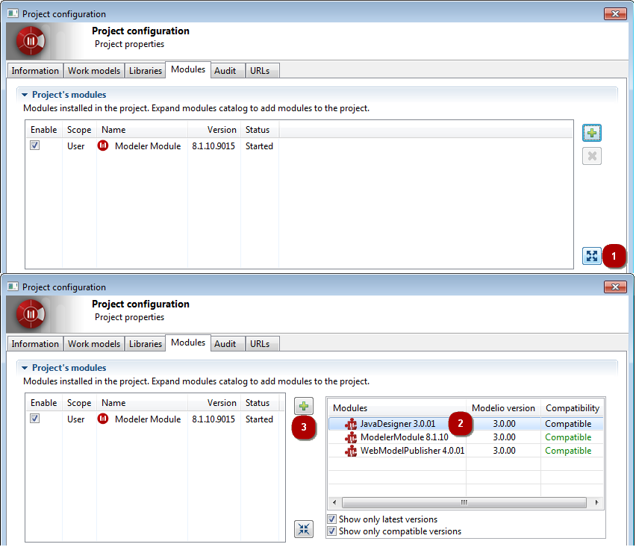Select ModelerModule 8.1.10 row in catalog
Screen dimensions: 636x547
click(466, 438)
